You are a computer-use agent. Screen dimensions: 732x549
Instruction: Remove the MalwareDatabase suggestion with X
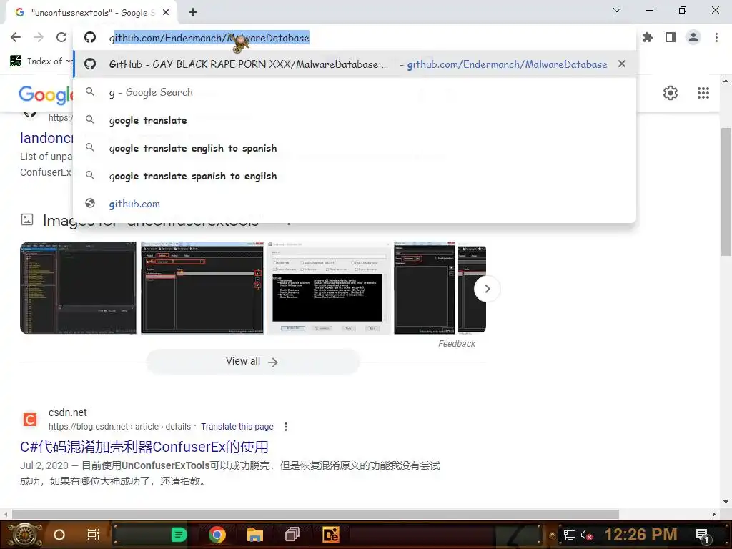point(622,64)
